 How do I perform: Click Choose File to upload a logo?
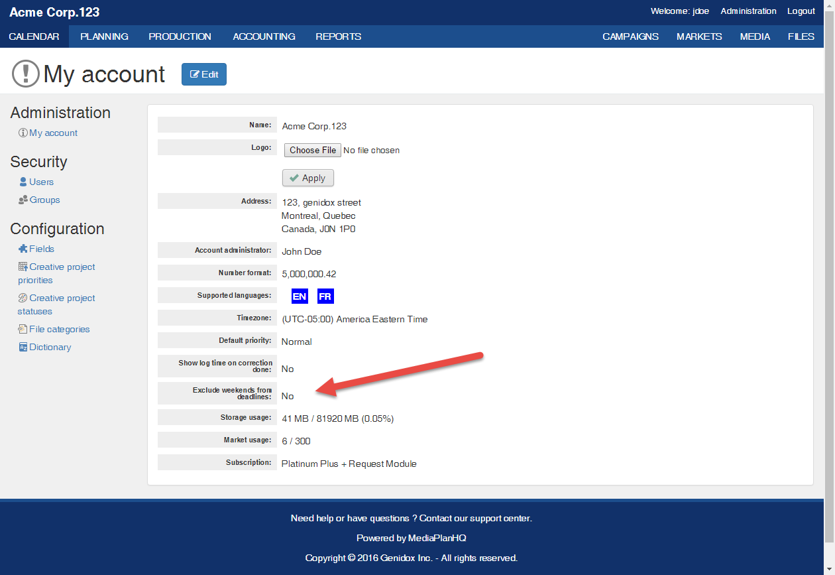pyautogui.click(x=313, y=151)
